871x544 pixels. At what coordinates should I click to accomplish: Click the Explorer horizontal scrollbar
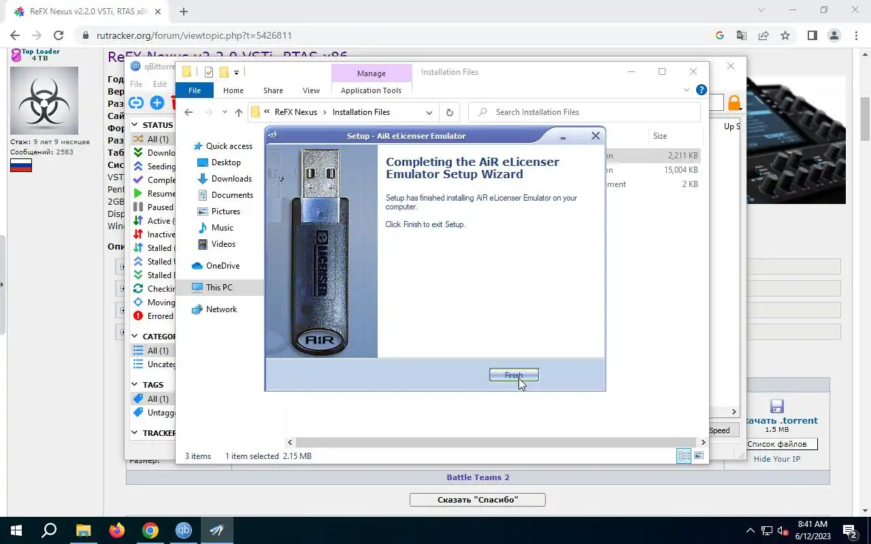(497, 442)
